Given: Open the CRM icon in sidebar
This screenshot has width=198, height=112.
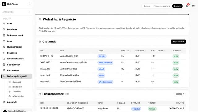Looking at the screenshot, I should 4,24.
